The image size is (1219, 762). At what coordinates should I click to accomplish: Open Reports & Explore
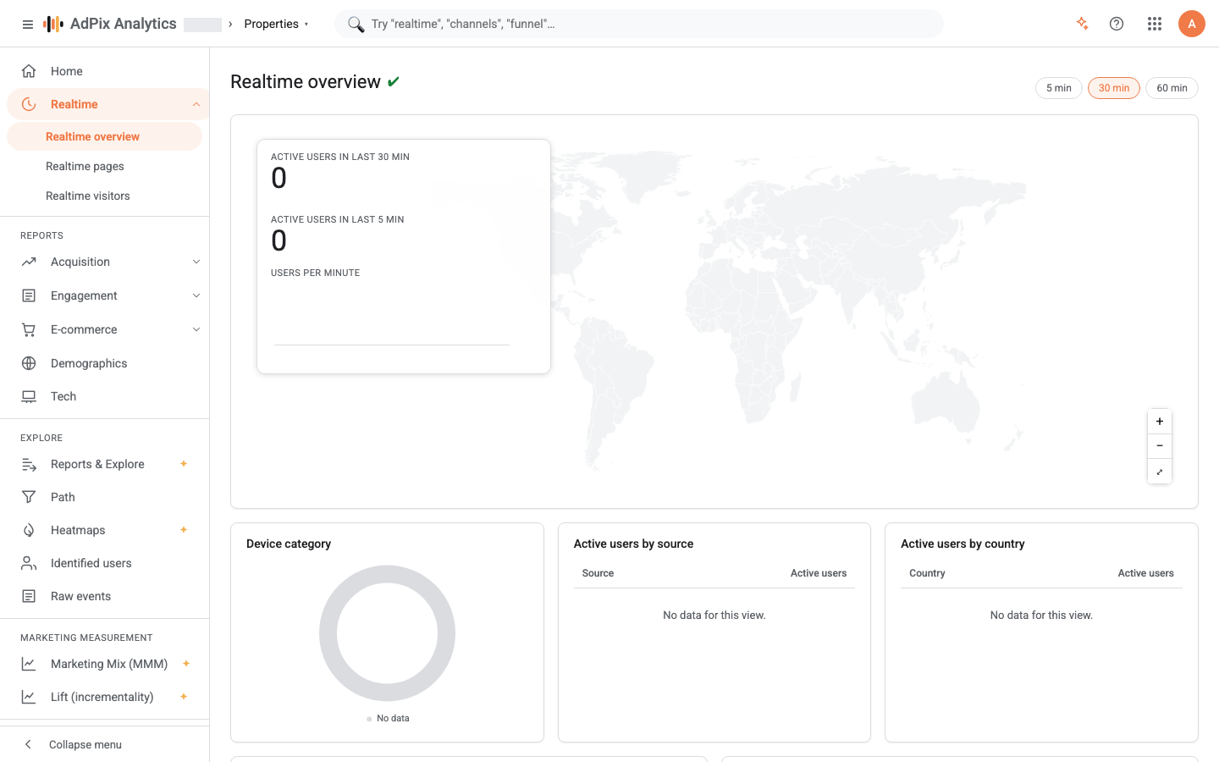pos(105,464)
